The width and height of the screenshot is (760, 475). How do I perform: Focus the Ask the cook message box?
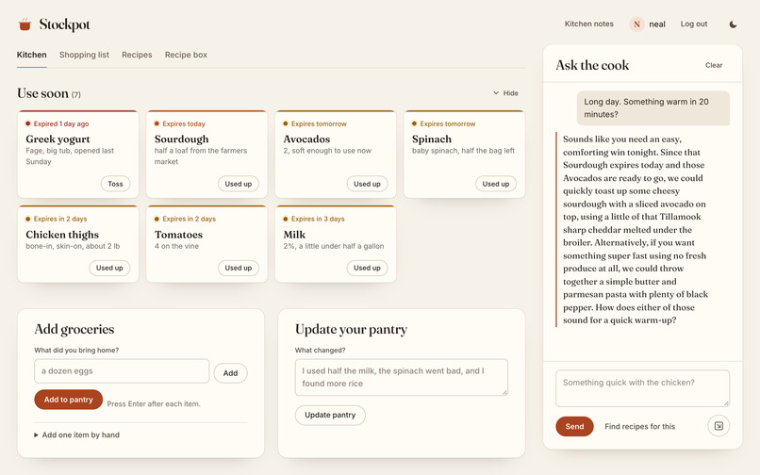[642, 388]
